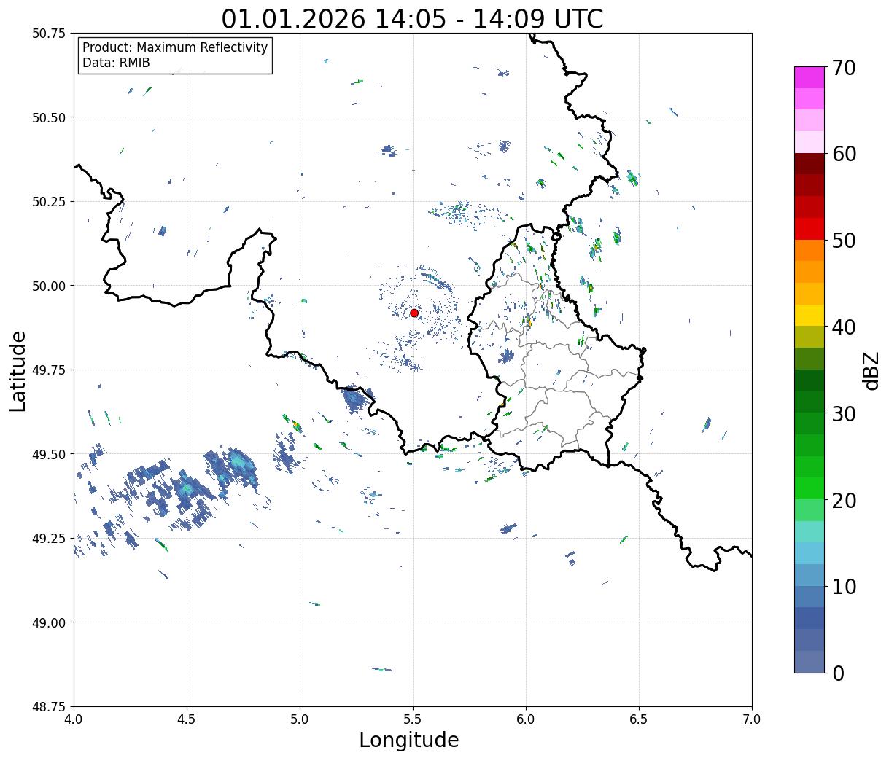Click the longitude tick label 5.0
889x758 pixels.
[x=300, y=719]
